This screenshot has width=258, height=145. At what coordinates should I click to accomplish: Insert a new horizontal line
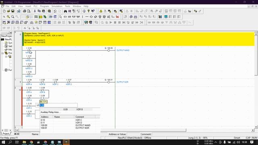[87, 17]
